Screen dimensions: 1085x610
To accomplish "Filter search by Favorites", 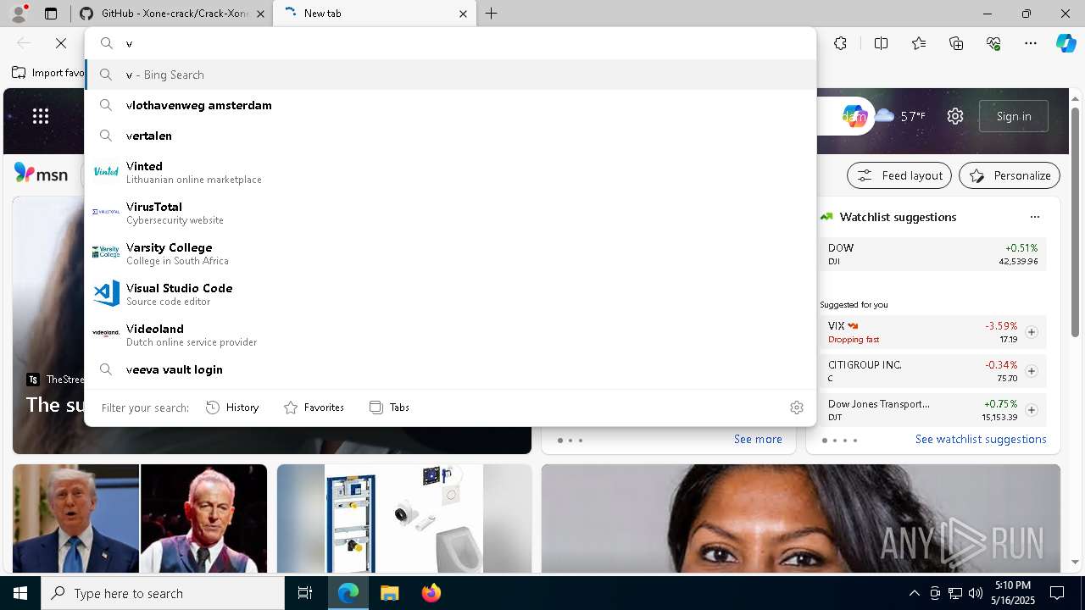I will pos(314,408).
